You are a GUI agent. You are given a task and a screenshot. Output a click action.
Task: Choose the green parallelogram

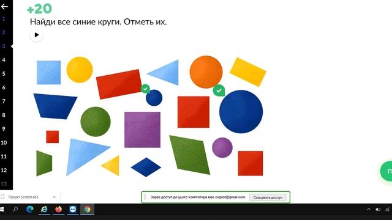189,155
